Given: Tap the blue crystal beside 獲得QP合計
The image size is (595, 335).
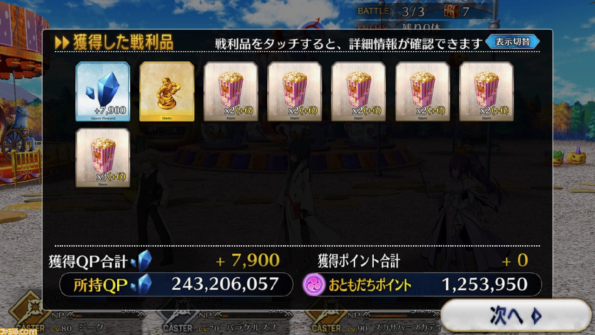Looking at the screenshot, I should coord(141,261).
